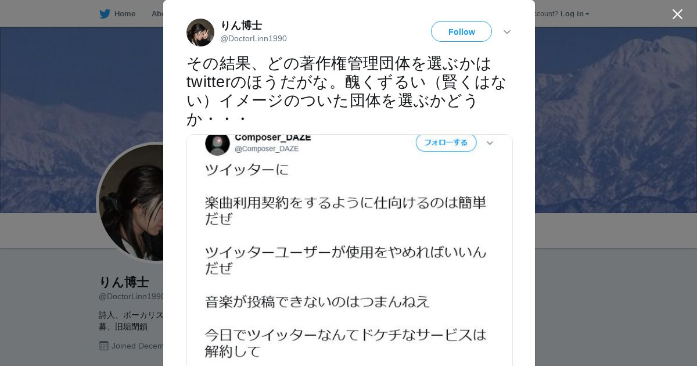The height and width of the screenshot is (366, 697).
Task: Open りん博士 avatar in tweet header
Action: (x=200, y=33)
